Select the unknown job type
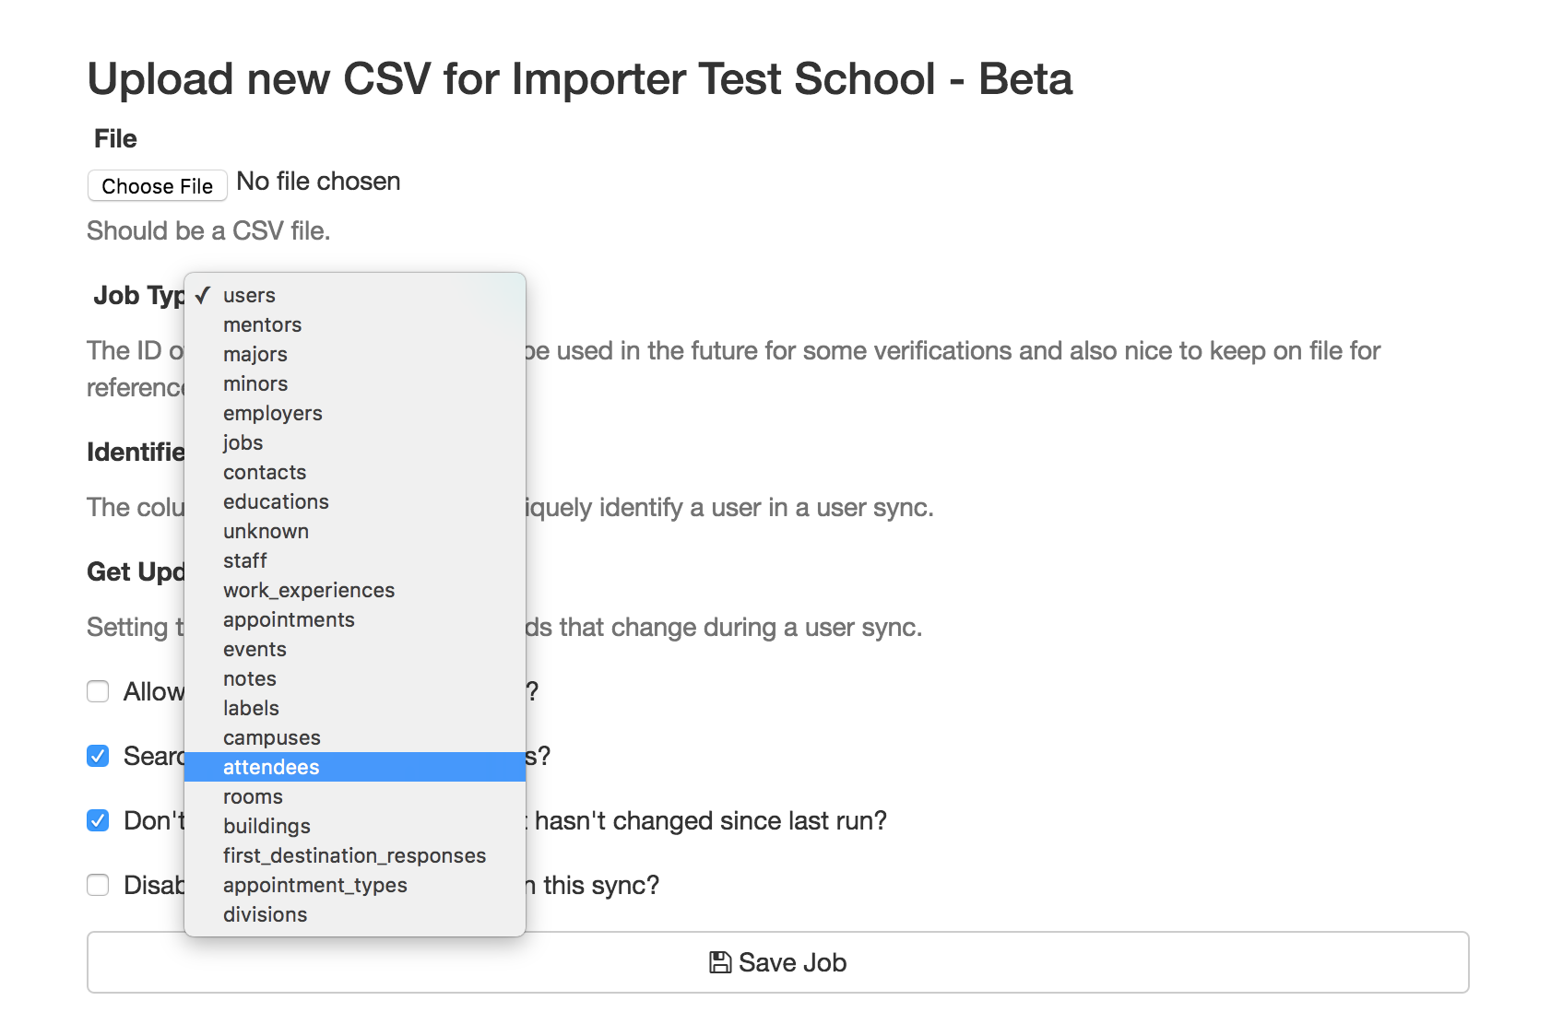Viewport: 1551px width, 1036px height. [355, 531]
